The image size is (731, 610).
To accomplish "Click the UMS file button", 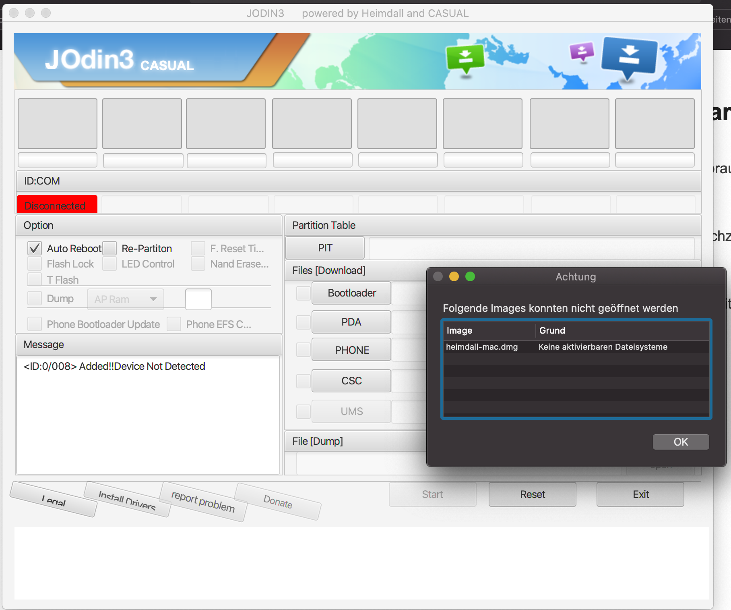I will (351, 411).
